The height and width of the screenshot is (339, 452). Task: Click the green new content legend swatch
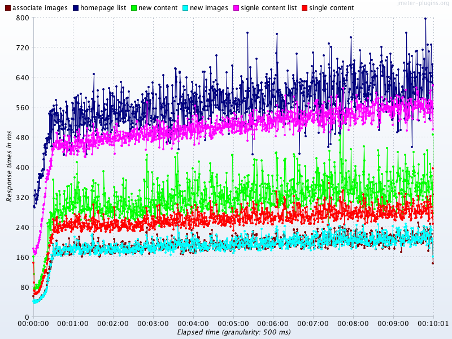click(x=133, y=8)
